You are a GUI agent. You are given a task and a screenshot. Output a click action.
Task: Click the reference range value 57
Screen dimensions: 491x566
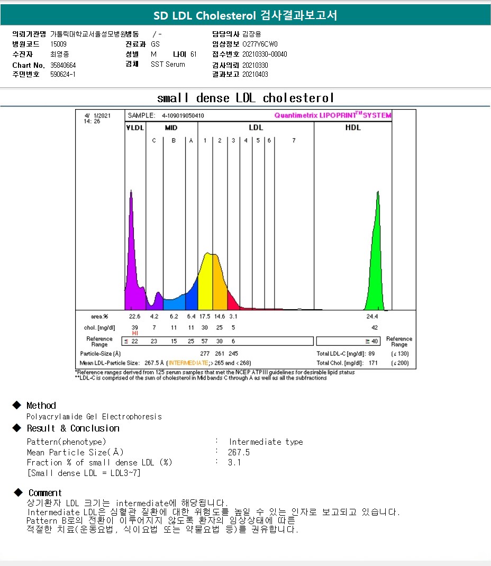(205, 341)
